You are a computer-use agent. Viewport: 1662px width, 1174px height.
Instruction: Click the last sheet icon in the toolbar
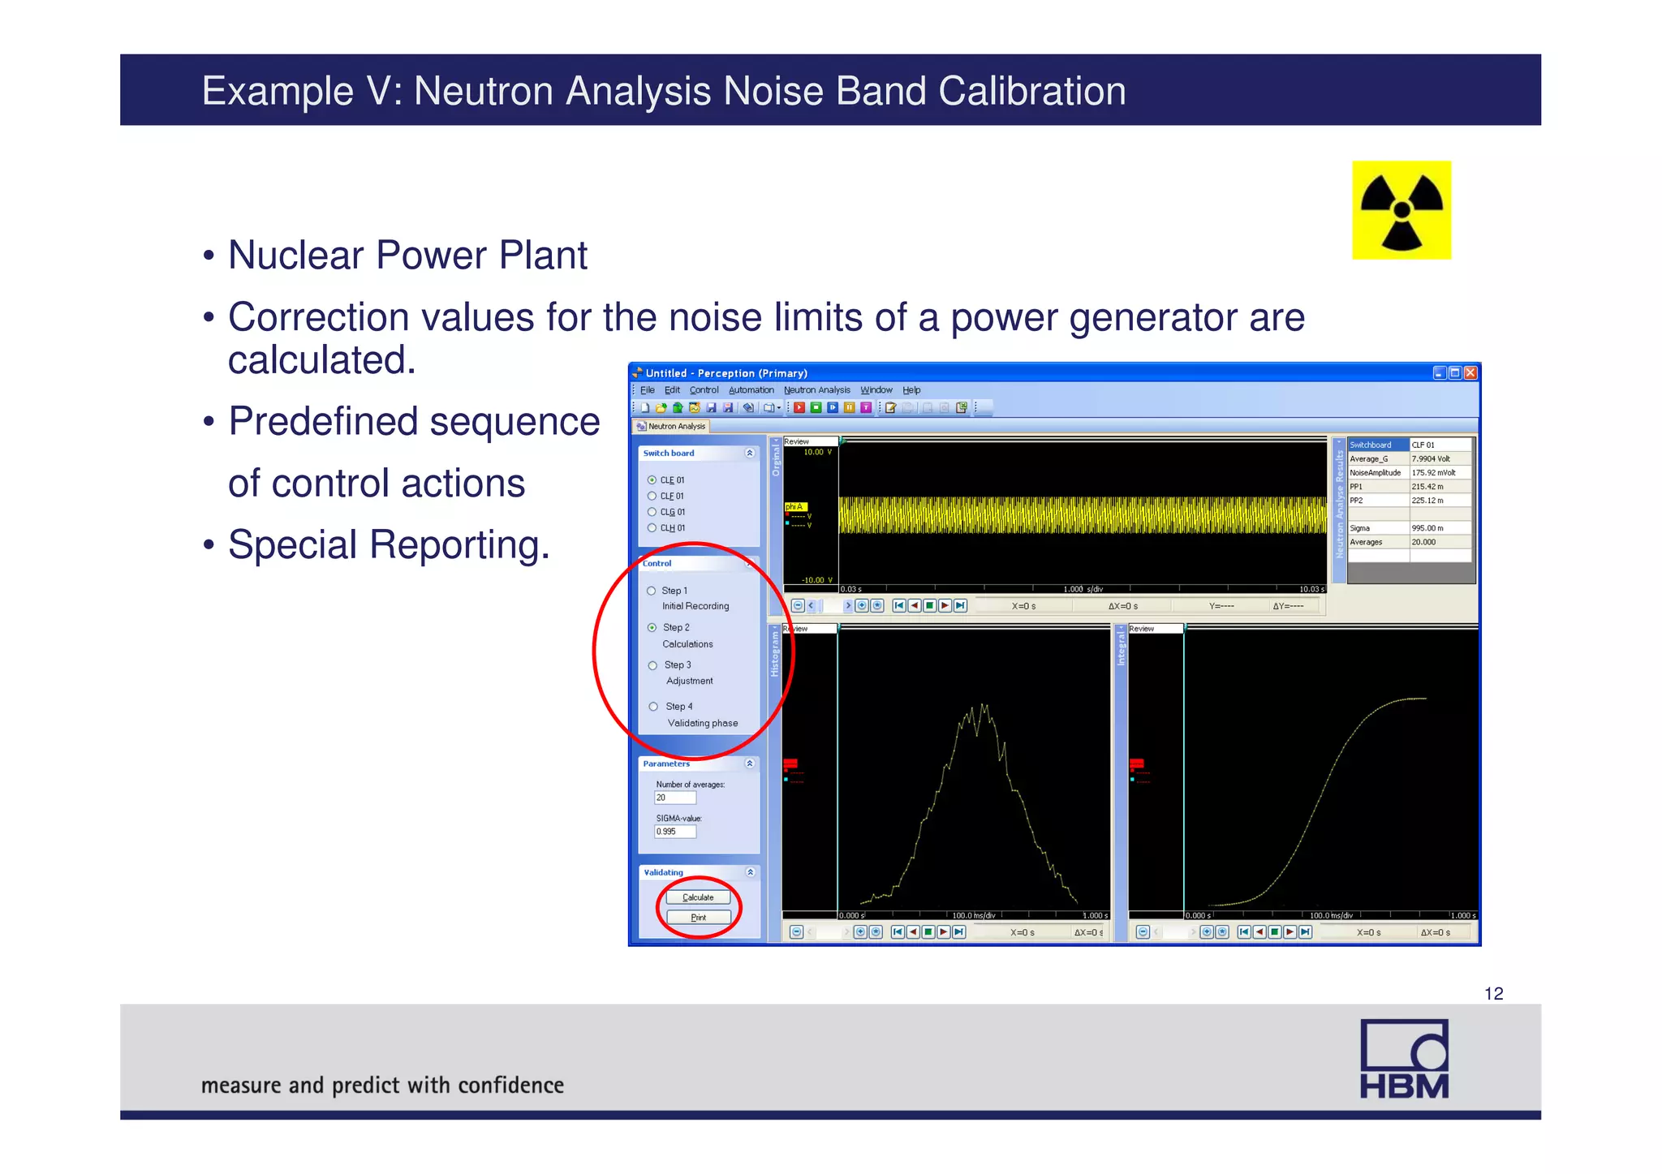(962, 407)
